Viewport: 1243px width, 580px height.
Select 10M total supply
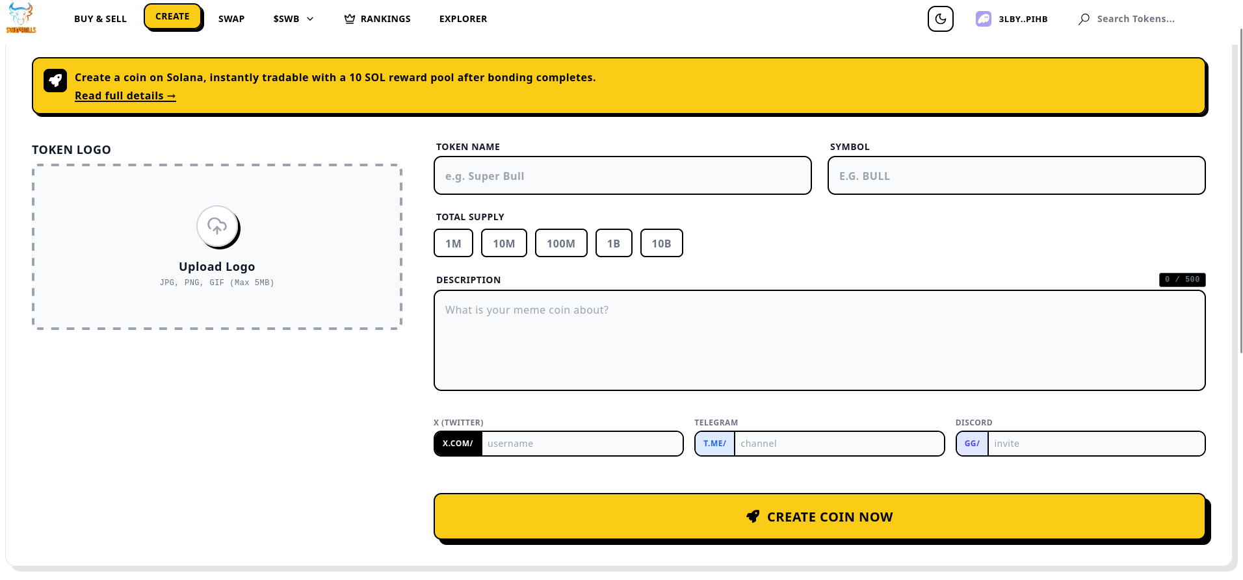tap(504, 243)
